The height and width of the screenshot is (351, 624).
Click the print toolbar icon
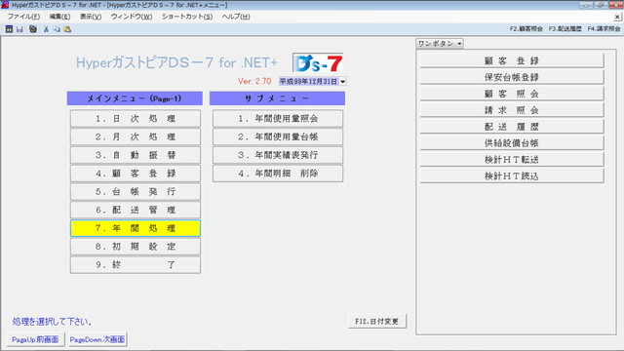33,29
